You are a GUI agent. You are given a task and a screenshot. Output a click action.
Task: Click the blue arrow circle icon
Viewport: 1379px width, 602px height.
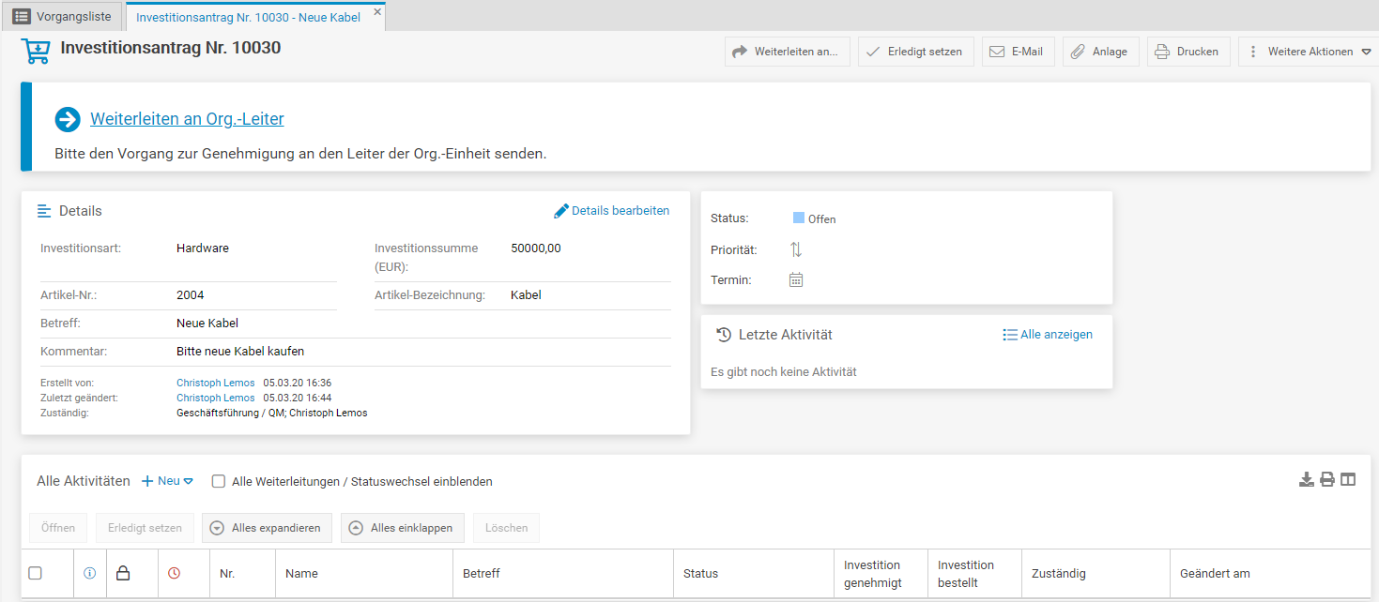click(68, 119)
